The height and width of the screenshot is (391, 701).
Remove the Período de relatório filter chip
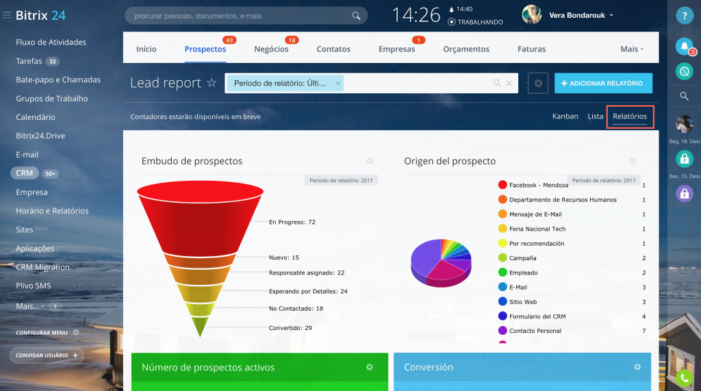coord(337,83)
